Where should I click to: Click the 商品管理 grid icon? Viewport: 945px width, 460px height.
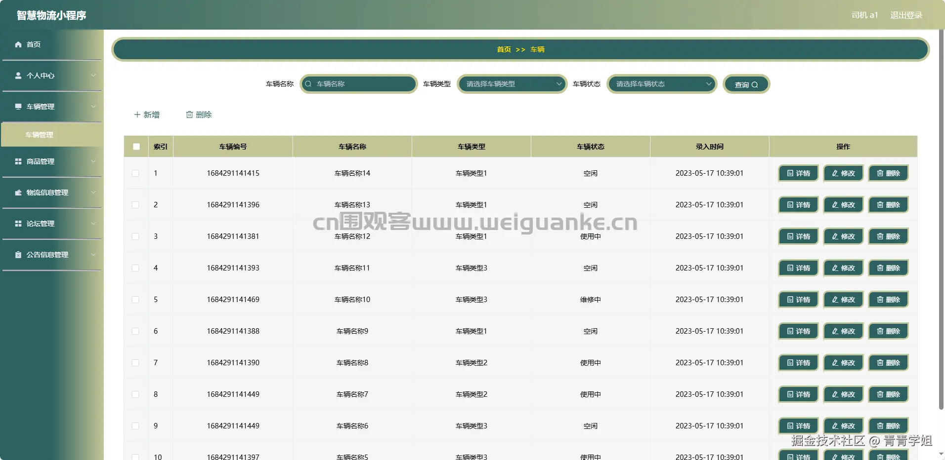(x=18, y=161)
